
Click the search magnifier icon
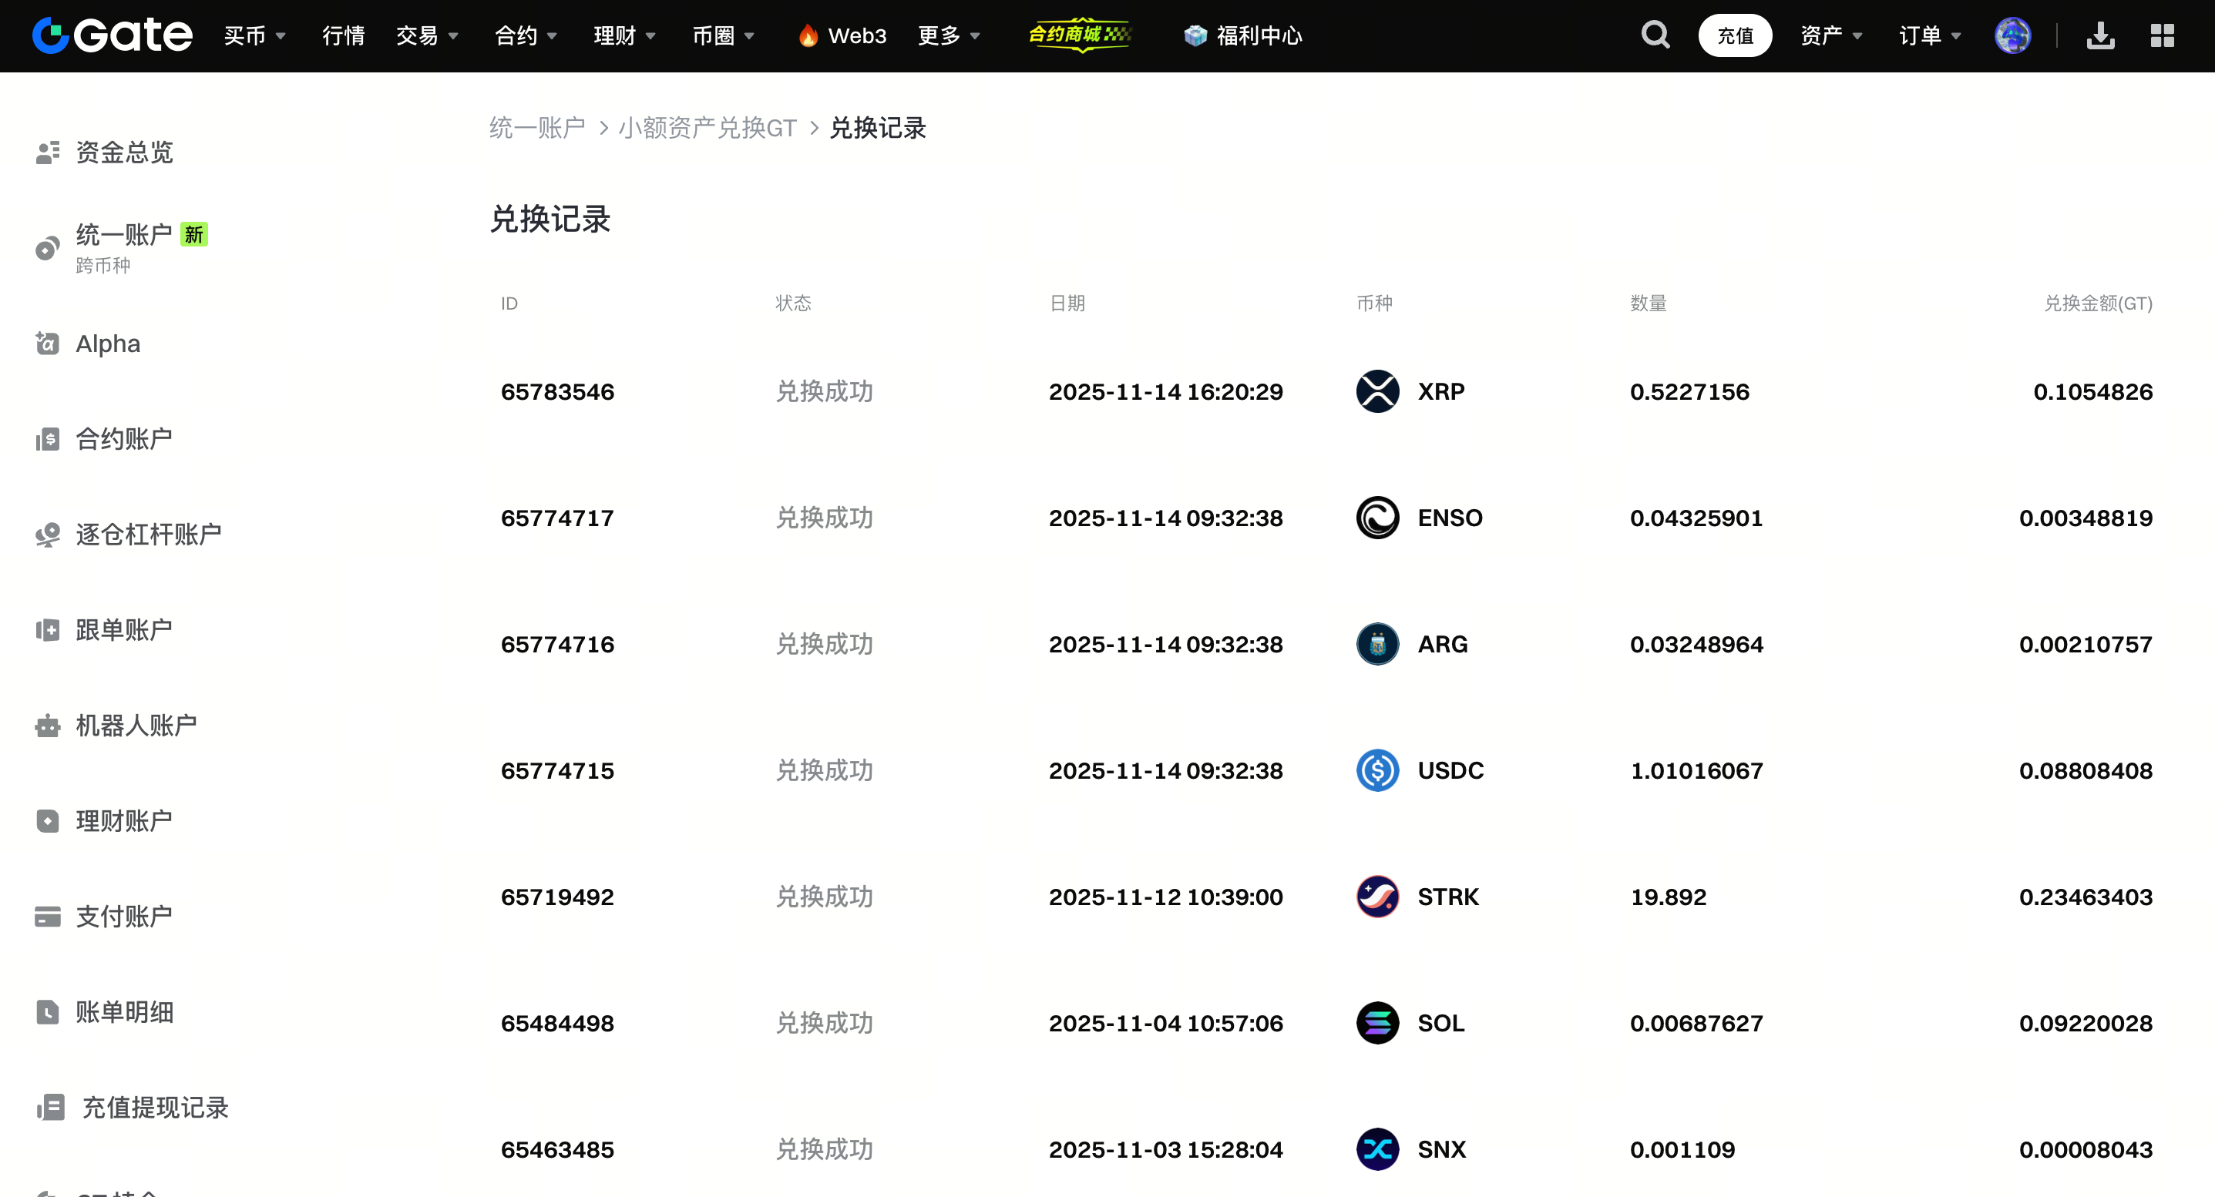coord(1655,35)
